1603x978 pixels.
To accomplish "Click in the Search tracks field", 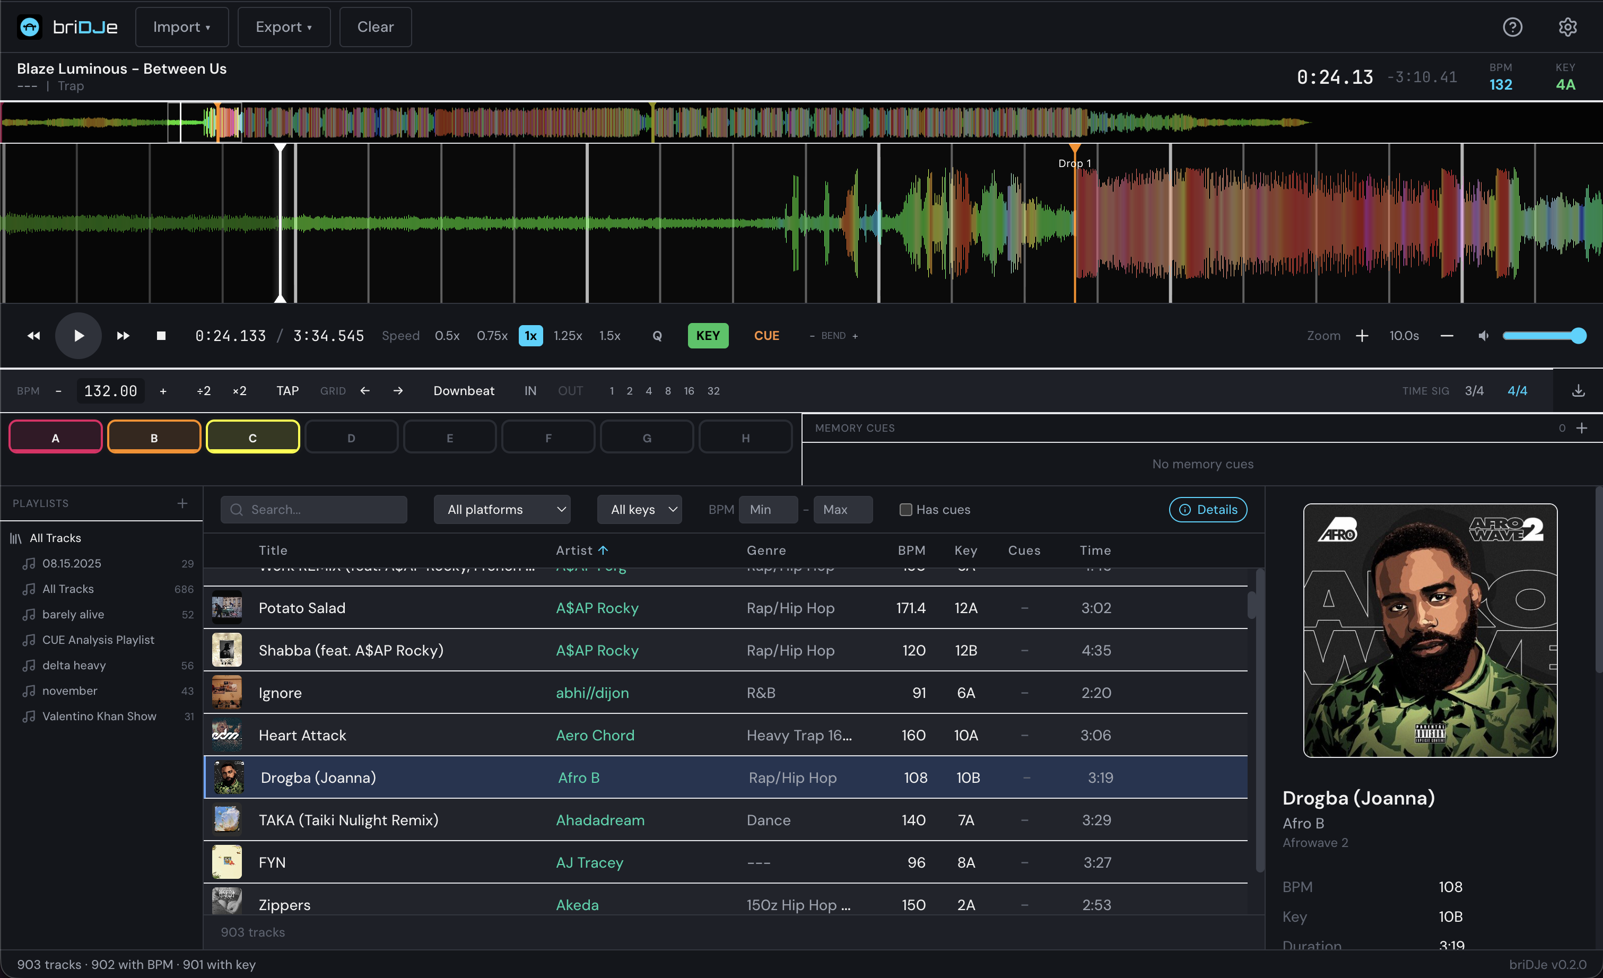I will tap(314, 509).
